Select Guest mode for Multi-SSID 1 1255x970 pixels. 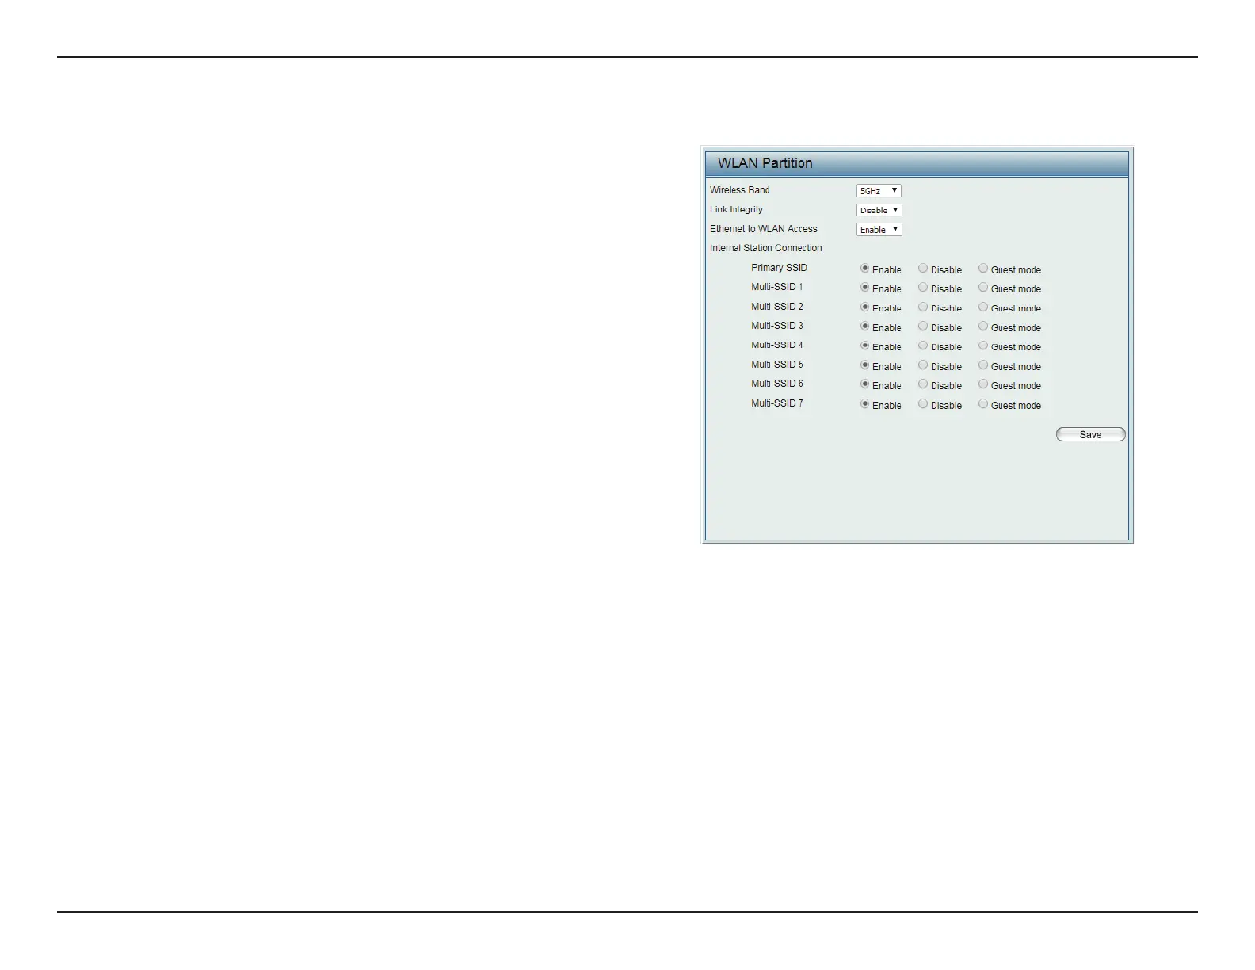point(983,288)
